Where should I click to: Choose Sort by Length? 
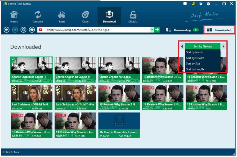tap(203, 69)
